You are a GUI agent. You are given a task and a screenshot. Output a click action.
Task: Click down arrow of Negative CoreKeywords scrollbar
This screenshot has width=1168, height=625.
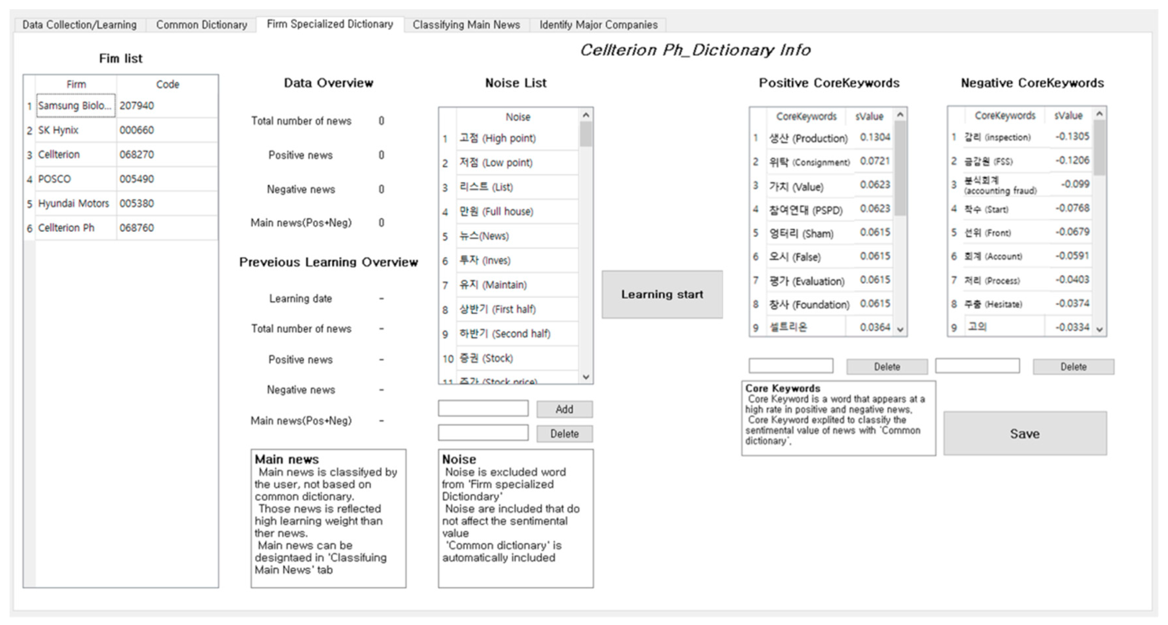[1099, 330]
